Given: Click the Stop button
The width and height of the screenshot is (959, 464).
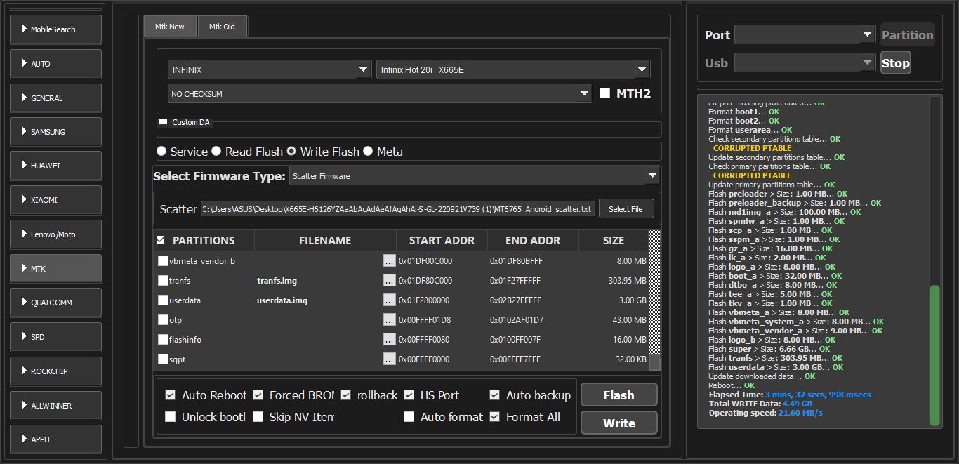Looking at the screenshot, I should pos(896,63).
